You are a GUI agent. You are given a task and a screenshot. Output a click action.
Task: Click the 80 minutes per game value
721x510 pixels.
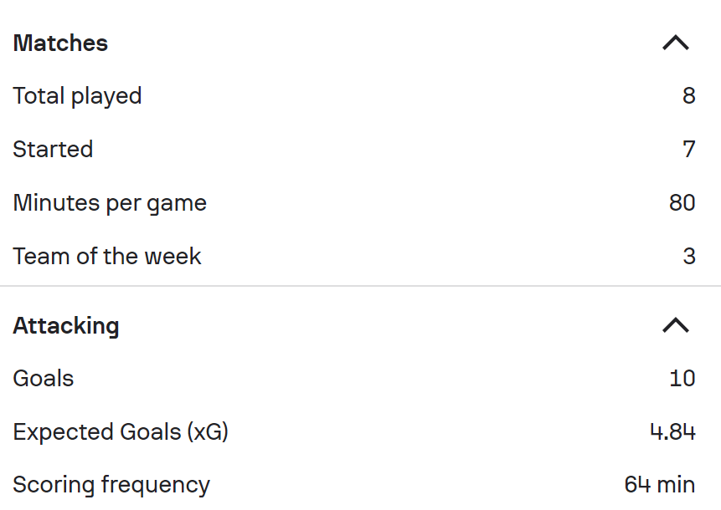tap(682, 203)
